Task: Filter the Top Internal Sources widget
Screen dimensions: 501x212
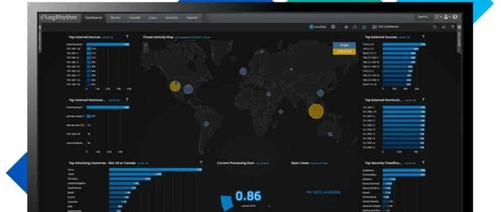Action: pyautogui.click(x=127, y=37)
